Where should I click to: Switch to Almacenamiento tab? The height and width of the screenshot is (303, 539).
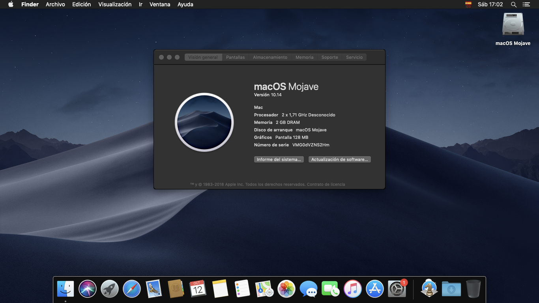270,57
